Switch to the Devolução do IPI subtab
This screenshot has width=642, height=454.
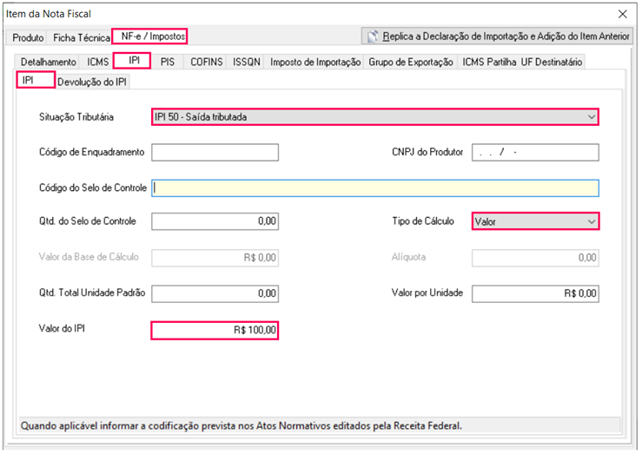click(x=93, y=82)
